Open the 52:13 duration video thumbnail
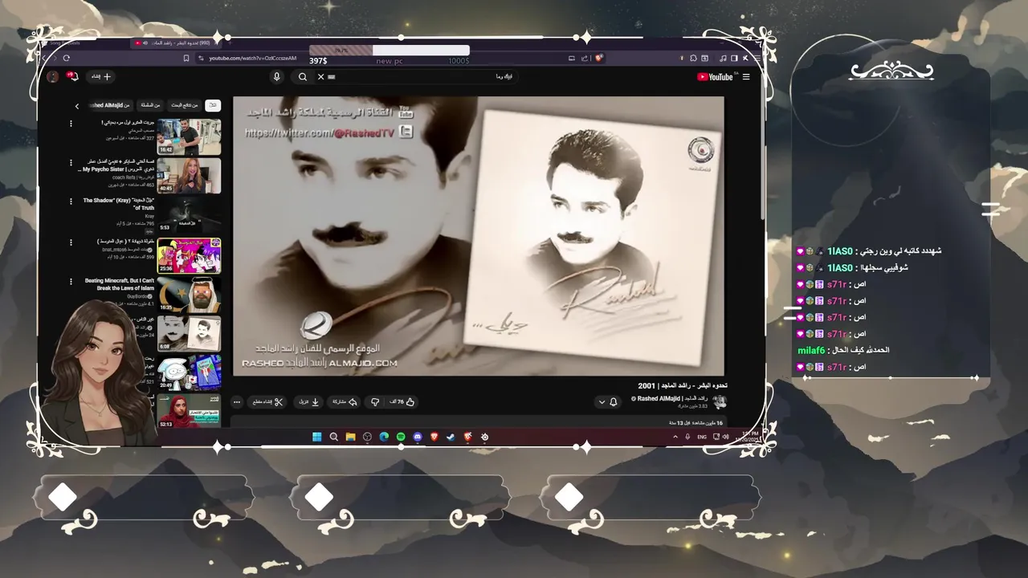This screenshot has width=1028, height=578. 189,410
